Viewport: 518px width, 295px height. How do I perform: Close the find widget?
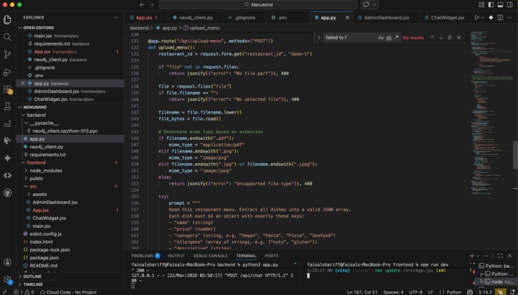tap(459, 37)
